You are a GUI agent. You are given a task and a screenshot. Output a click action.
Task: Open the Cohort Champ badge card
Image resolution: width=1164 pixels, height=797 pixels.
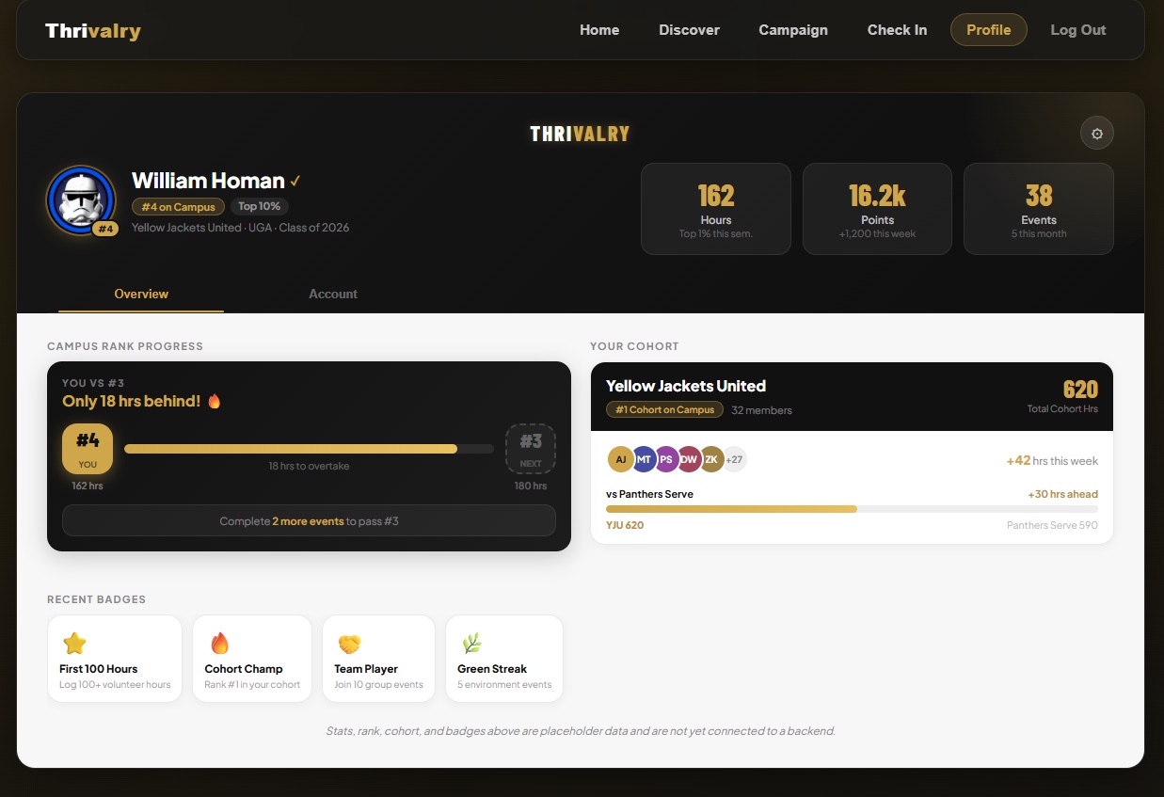pos(252,659)
